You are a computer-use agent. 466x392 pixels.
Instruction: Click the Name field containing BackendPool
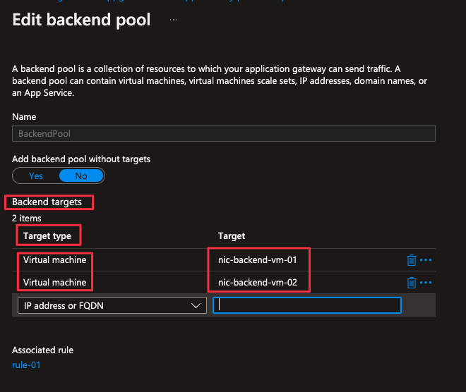click(x=224, y=133)
